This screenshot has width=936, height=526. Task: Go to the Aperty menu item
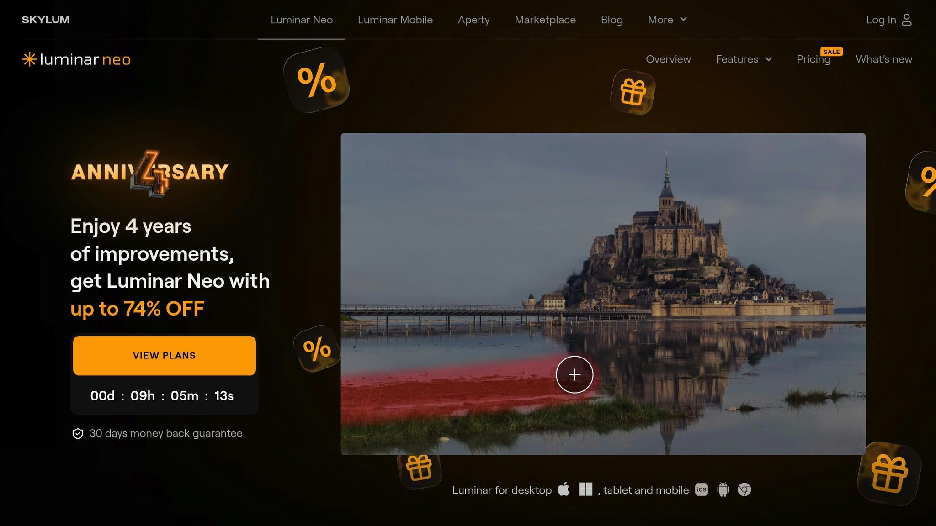tap(473, 20)
